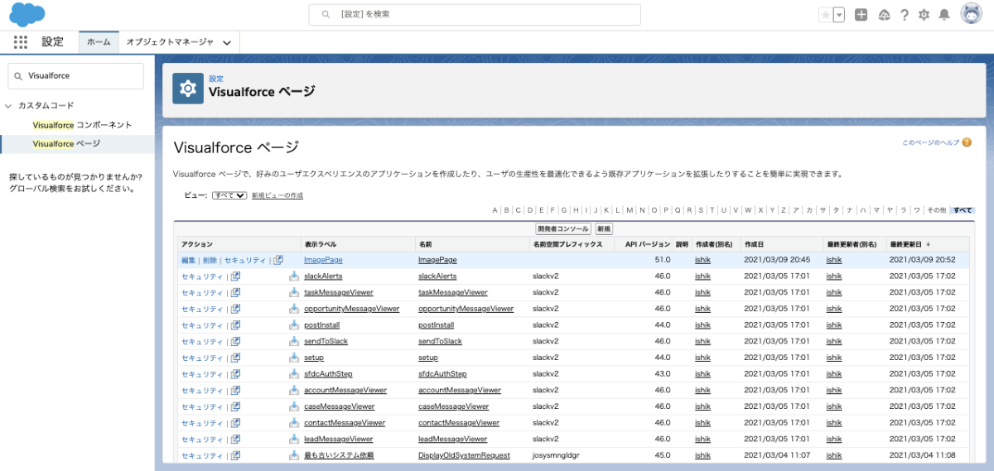Open caseMessageViewer preview window icon
The width and height of the screenshot is (994, 471).
click(x=235, y=406)
